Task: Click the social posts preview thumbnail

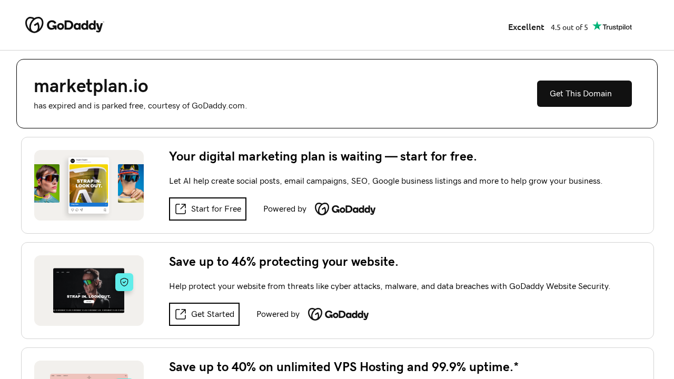Action: click(88, 185)
